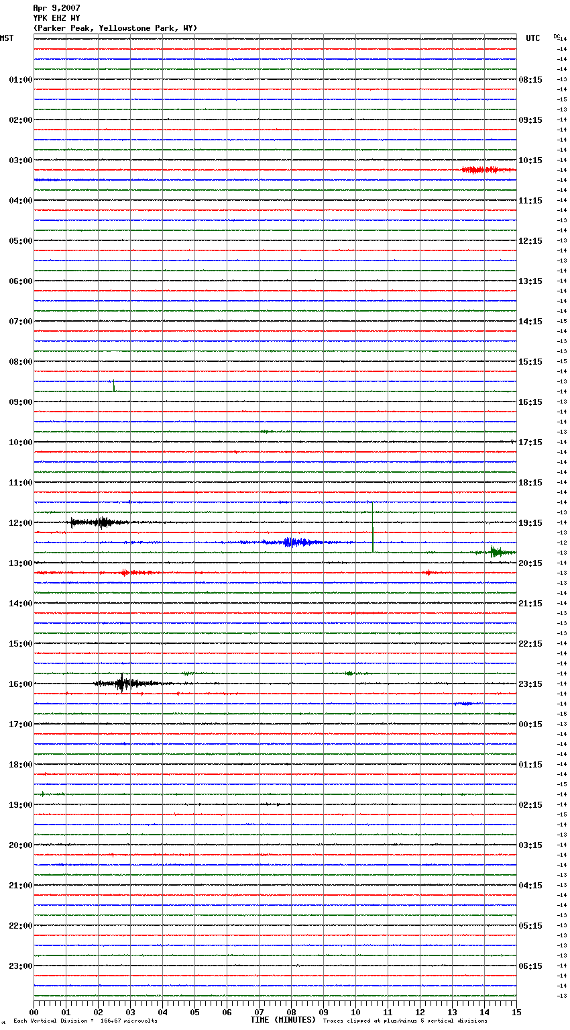Viewport: 570px width, 1030px height.
Task: Click the black seismic event on the 12:00 trace
Action: click(x=99, y=522)
